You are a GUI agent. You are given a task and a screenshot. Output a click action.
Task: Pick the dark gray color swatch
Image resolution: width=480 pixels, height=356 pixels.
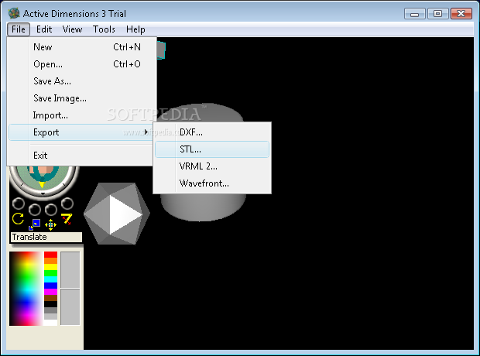[50, 310]
